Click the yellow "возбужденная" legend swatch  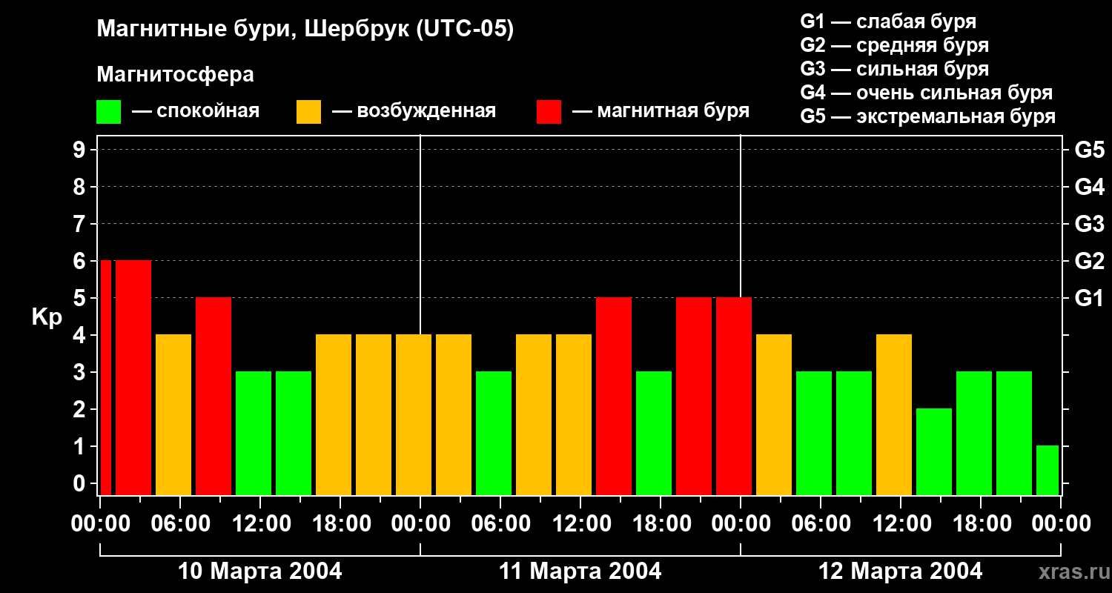[308, 112]
